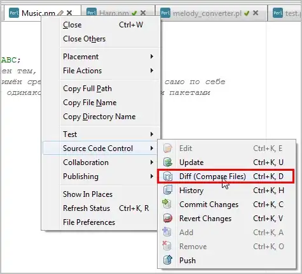Click the Revert Changes icon
This screenshot has height=274, width=302.
tap(168, 218)
